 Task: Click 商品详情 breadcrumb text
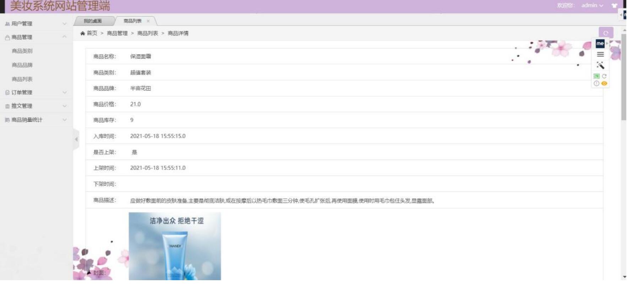coord(178,33)
